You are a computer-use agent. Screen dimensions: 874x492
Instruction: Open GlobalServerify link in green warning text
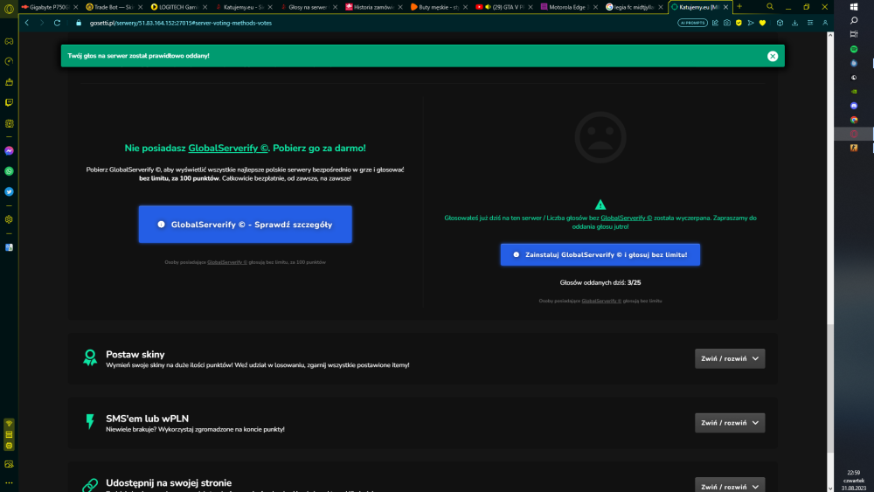[x=626, y=218]
